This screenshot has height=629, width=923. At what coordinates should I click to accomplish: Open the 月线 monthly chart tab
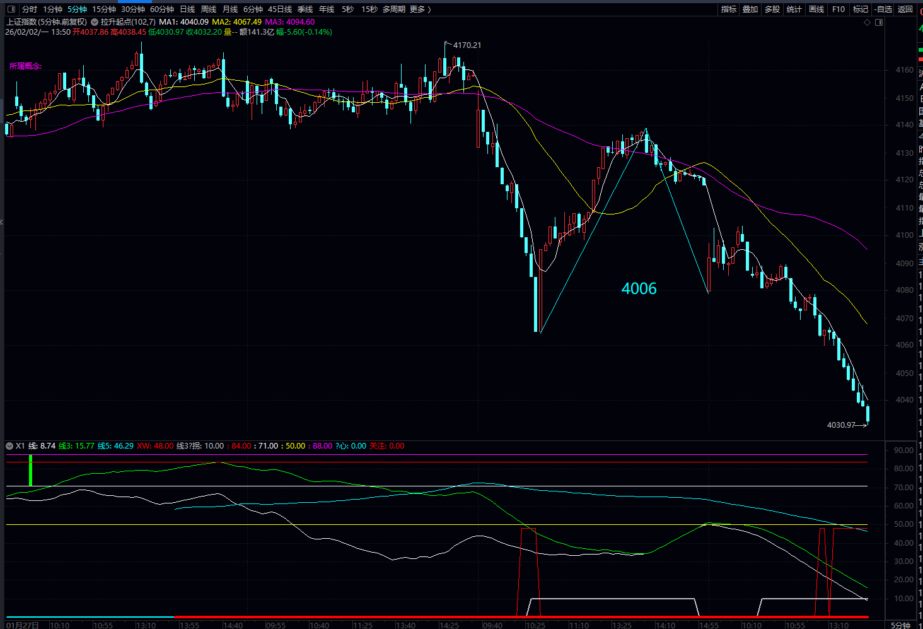[230, 9]
